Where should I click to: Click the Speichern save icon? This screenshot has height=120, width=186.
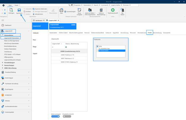pos(19,10)
